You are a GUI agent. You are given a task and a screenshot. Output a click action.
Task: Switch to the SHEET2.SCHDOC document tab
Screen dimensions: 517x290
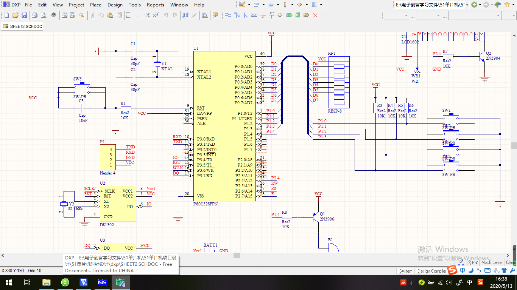(x=22, y=26)
